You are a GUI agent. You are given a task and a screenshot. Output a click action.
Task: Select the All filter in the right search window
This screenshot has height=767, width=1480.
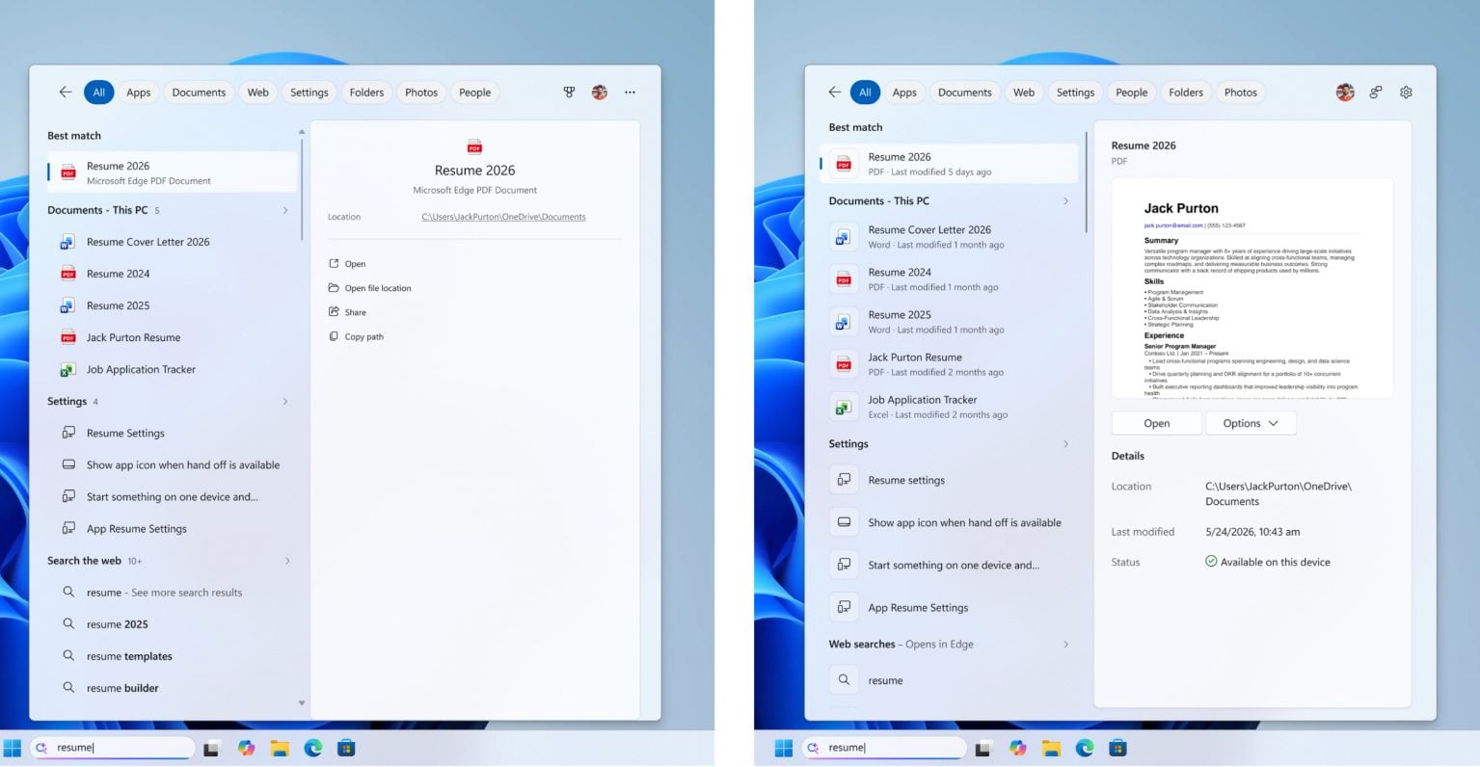tap(865, 93)
